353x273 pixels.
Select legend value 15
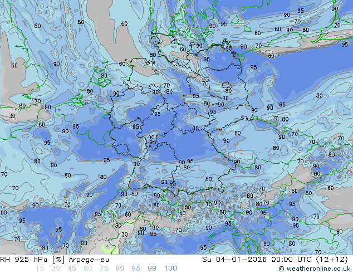(40, 269)
